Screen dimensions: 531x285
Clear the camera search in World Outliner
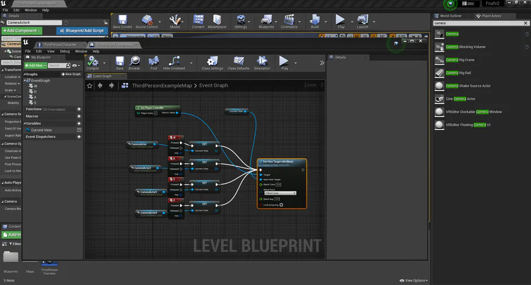(526, 24)
